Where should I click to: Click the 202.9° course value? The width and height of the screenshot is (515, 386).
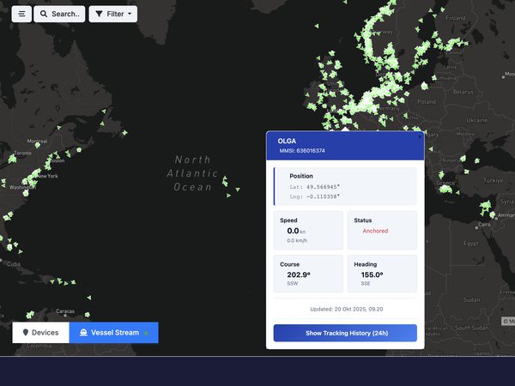pyautogui.click(x=299, y=274)
